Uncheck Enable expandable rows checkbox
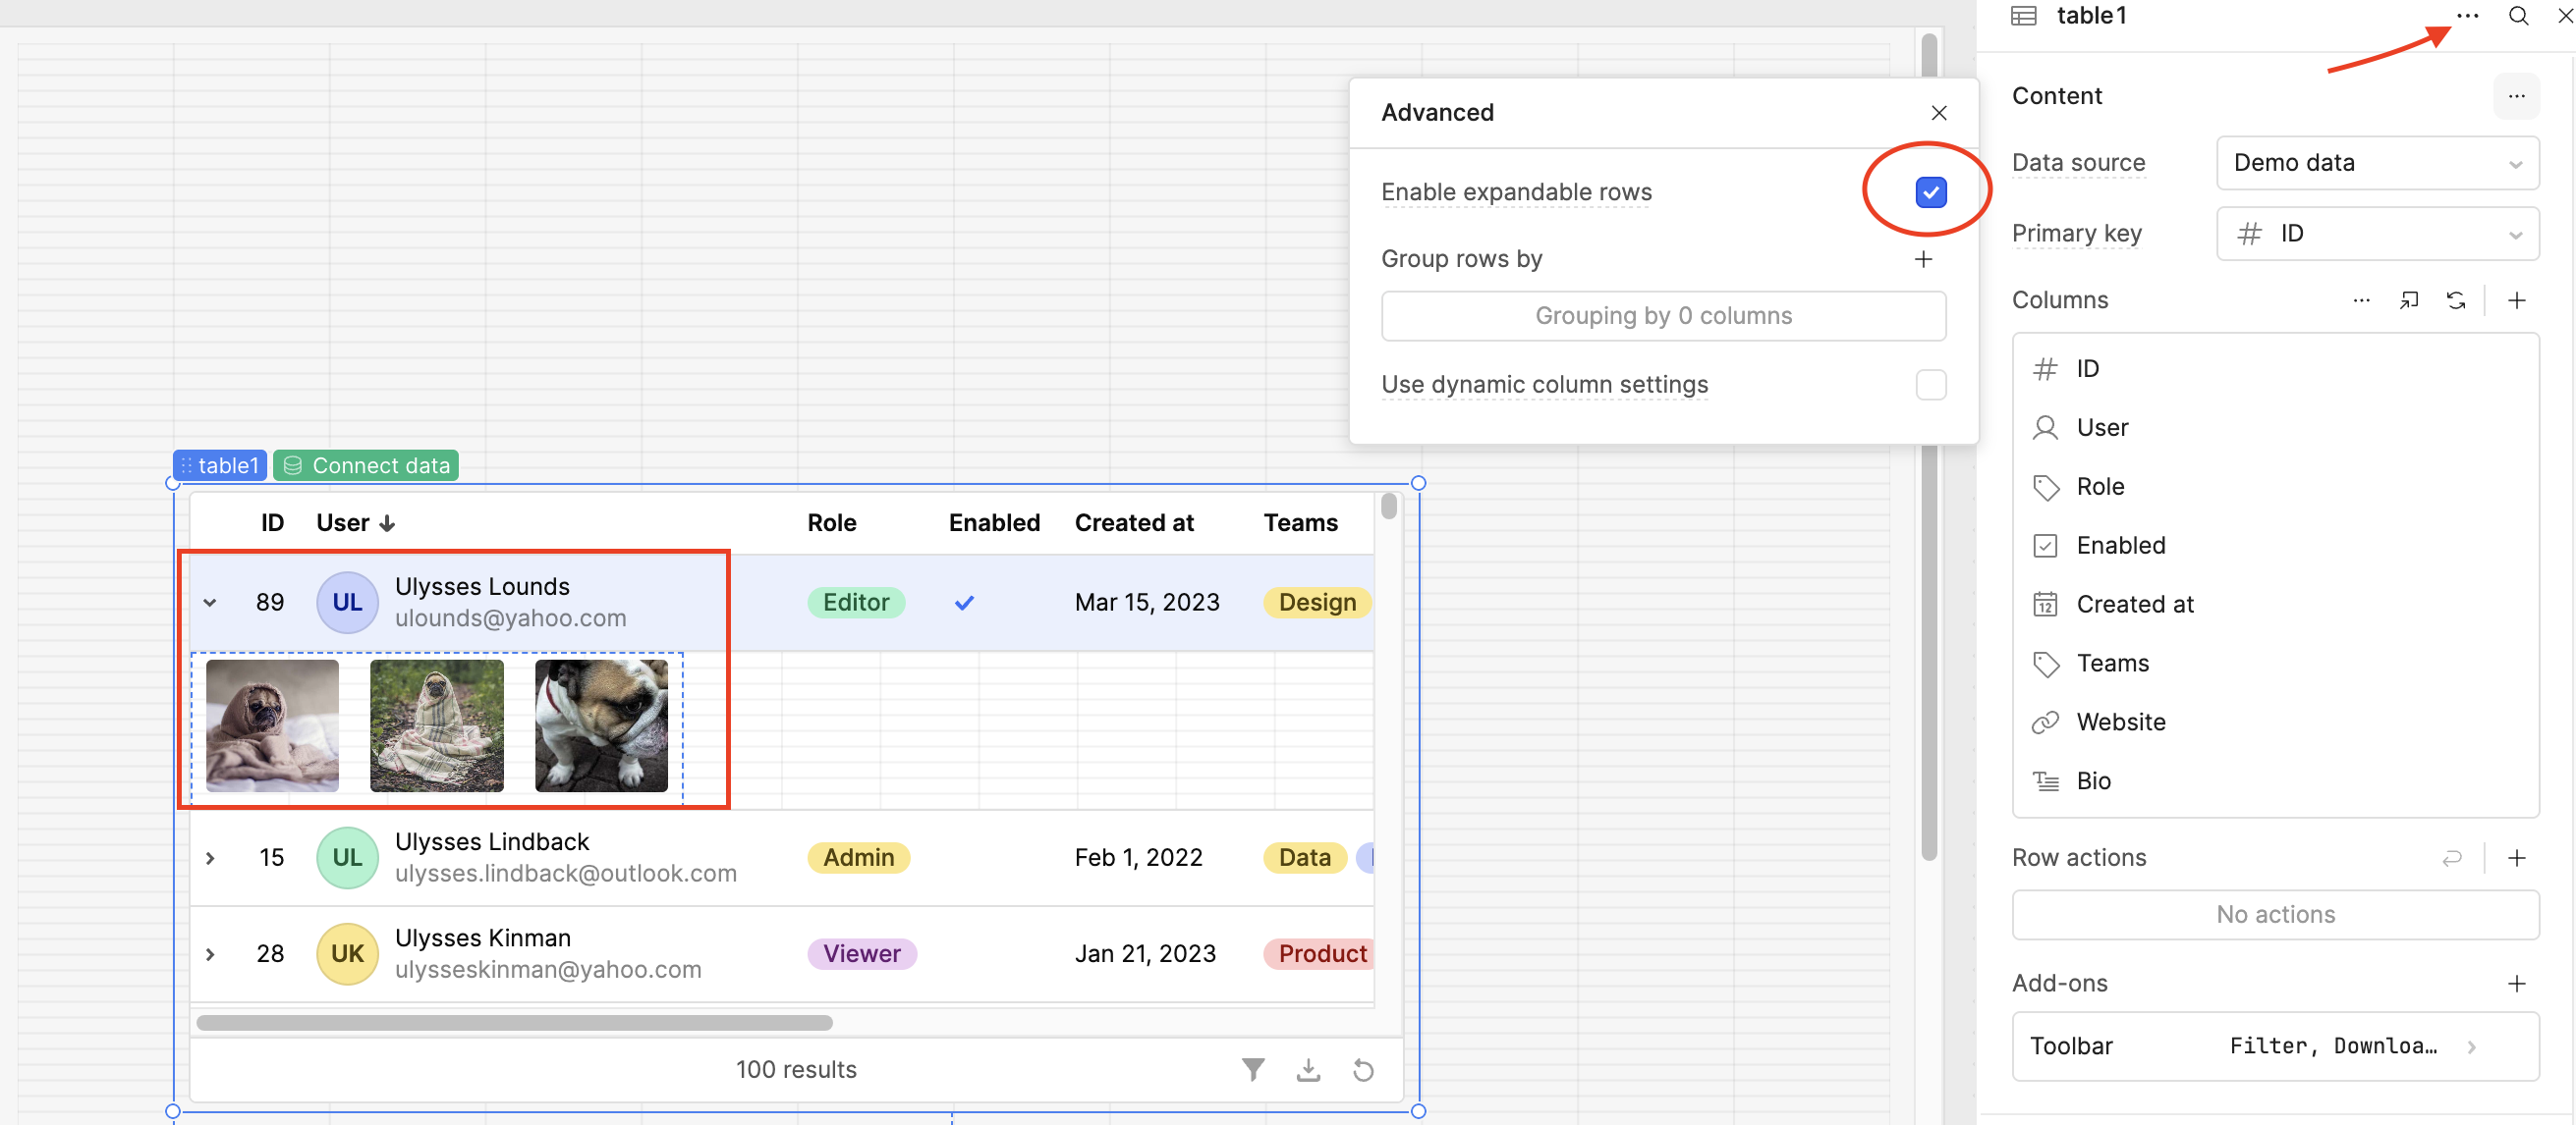Image resolution: width=2576 pixels, height=1125 pixels. click(1930, 191)
